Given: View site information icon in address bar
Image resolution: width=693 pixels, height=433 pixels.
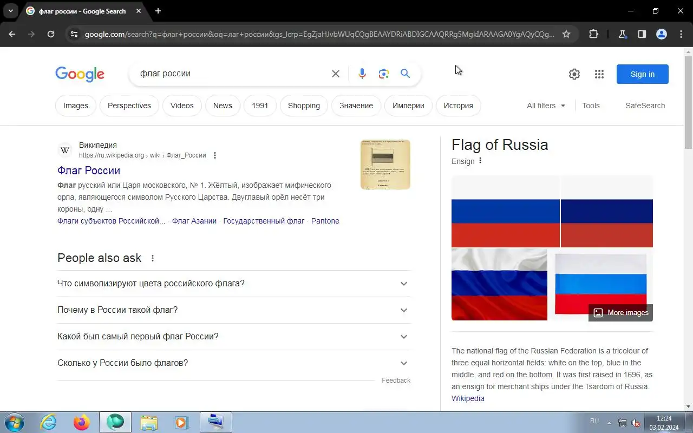Looking at the screenshot, I should coord(74,34).
